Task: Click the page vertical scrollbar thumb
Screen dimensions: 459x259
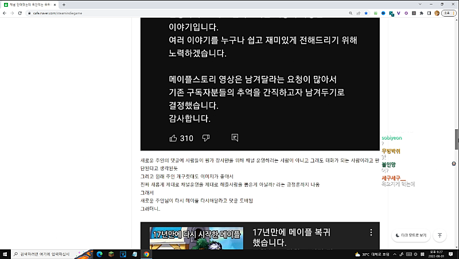Action: 456,139
